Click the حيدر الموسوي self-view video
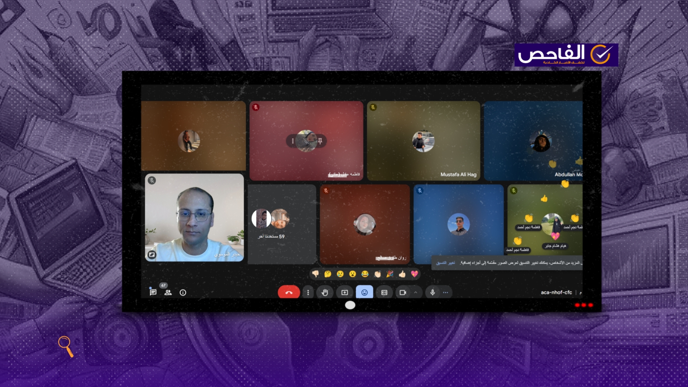 194,218
